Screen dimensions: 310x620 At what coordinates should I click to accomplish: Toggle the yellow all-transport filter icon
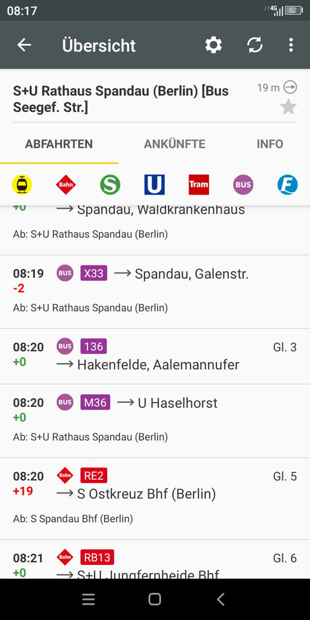pyautogui.click(x=22, y=185)
